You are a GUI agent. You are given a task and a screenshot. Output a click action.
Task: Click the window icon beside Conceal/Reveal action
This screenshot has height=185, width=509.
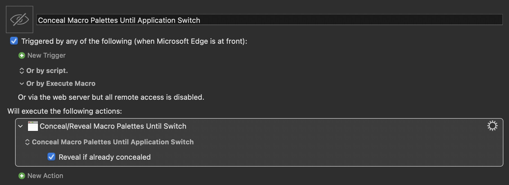[x=33, y=126]
